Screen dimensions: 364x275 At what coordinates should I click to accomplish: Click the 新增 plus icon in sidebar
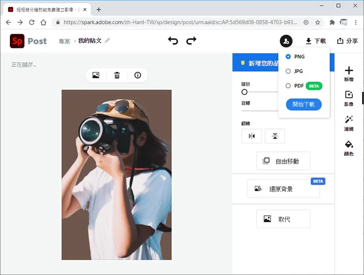(x=349, y=74)
